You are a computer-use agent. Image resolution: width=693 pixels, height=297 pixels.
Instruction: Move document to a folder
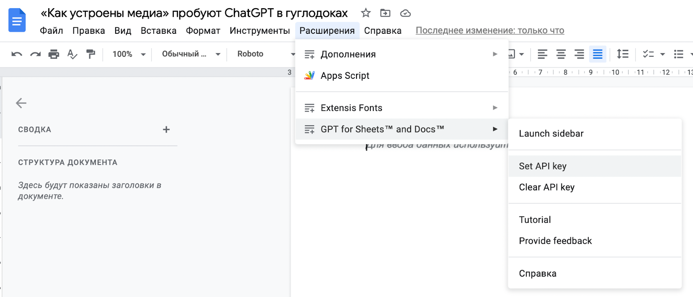[x=385, y=13]
